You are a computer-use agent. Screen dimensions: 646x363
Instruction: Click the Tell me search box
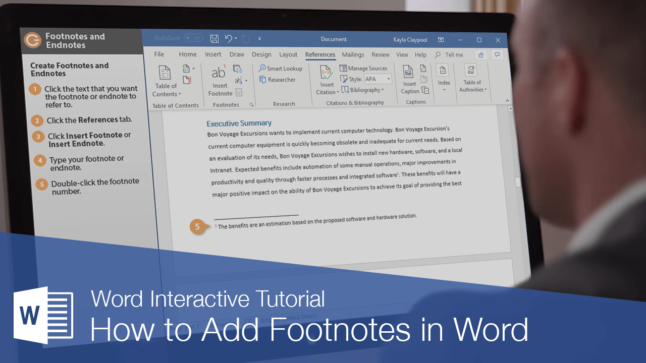pyautogui.click(x=453, y=54)
